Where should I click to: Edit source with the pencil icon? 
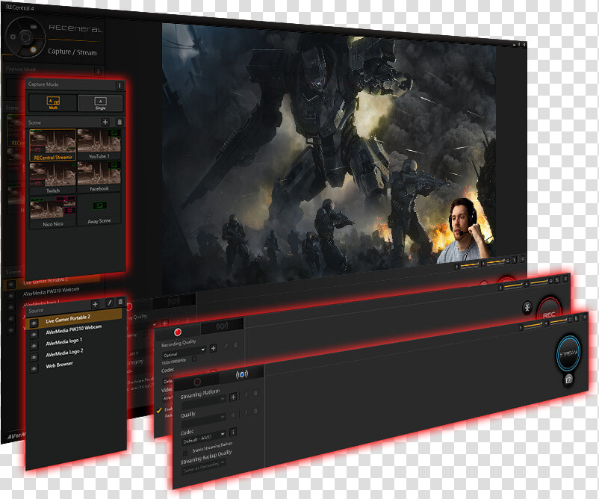pyautogui.click(x=109, y=303)
